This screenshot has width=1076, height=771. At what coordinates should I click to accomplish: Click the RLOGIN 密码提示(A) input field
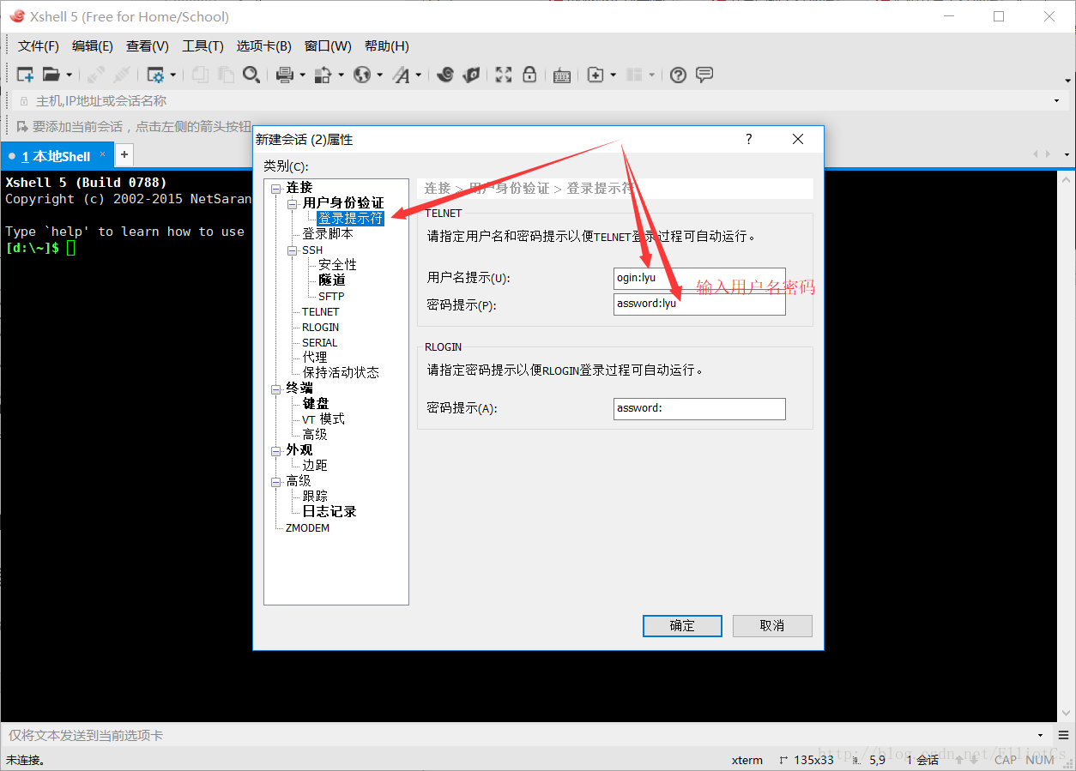tap(699, 409)
